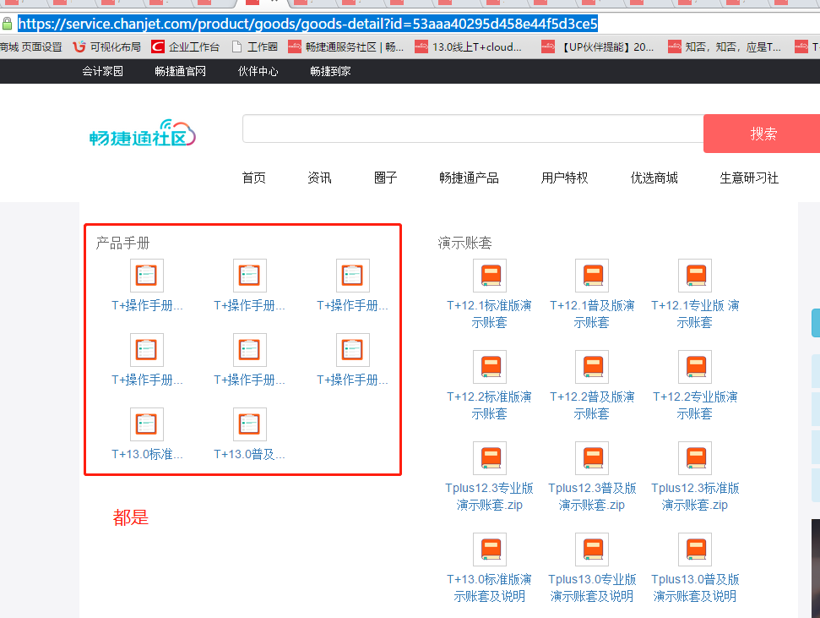Open the 工作圈 bookmark
Screen dimensions: 820x618
pyautogui.click(x=255, y=47)
